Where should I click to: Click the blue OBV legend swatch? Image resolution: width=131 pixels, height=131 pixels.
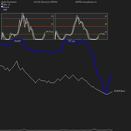(x=2, y=10)
